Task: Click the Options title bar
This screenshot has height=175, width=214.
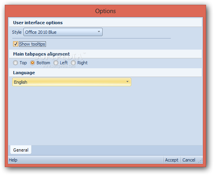Action: pos(105,11)
